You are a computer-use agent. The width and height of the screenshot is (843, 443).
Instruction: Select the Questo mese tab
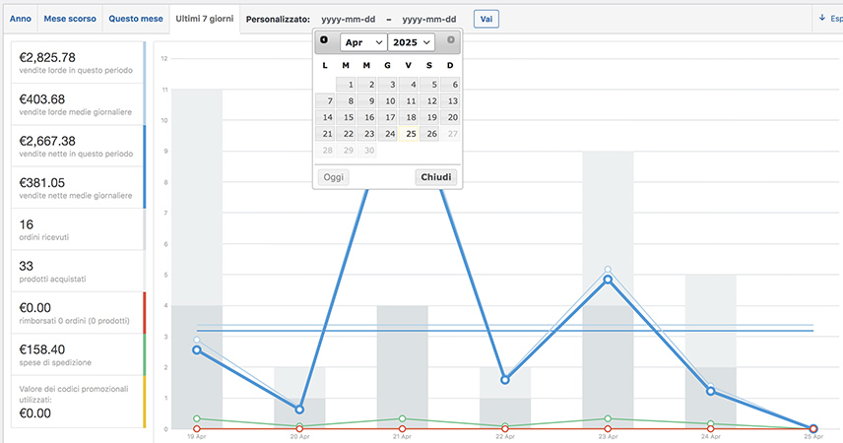pyautogui.click(x=135, y=19)
